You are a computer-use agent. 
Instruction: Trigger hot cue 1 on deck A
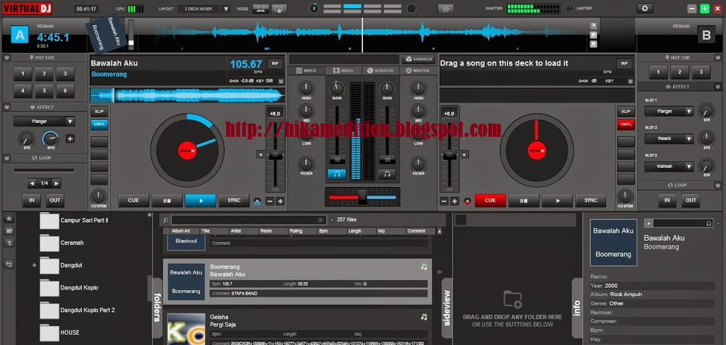23,73
